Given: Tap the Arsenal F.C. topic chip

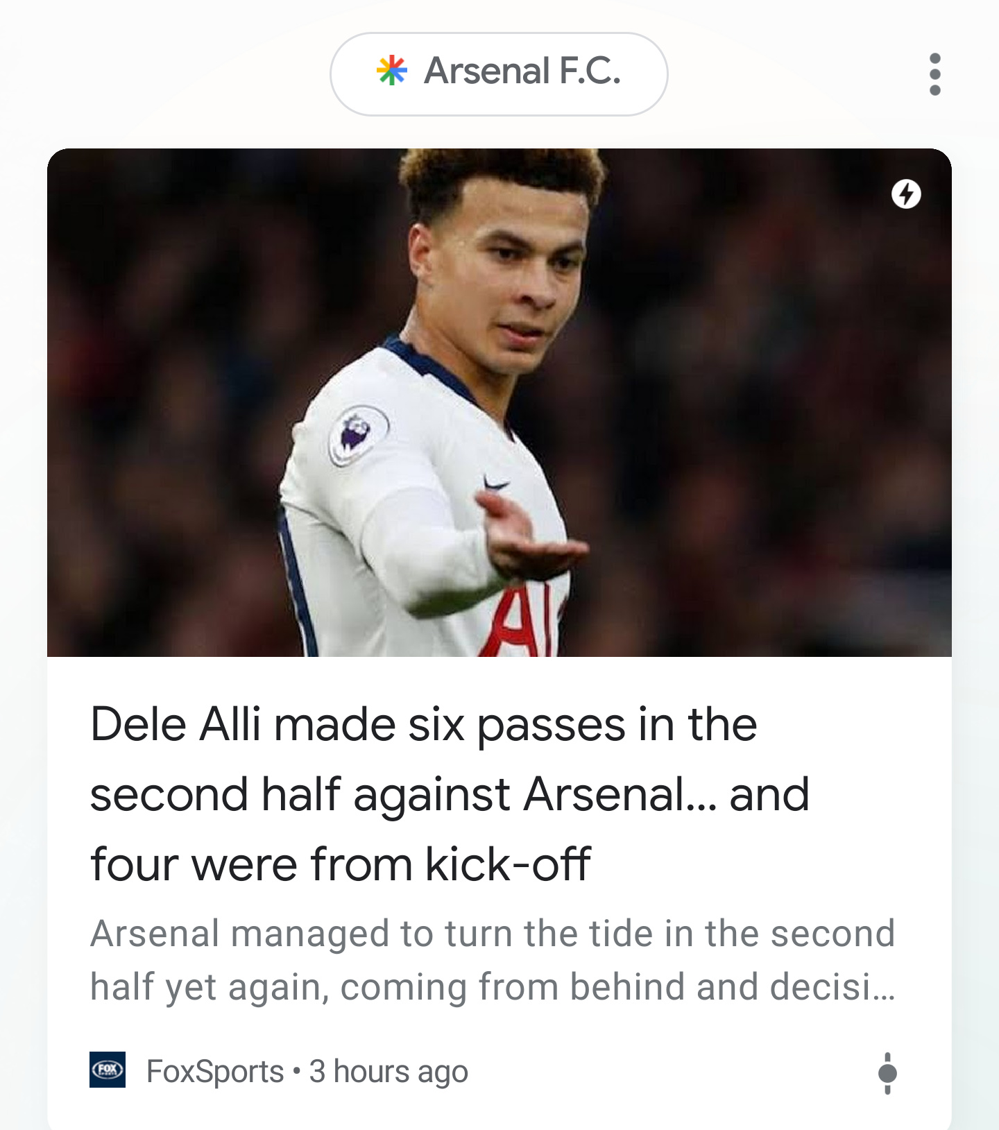Looking at the screenshot, I should (499, 74).
